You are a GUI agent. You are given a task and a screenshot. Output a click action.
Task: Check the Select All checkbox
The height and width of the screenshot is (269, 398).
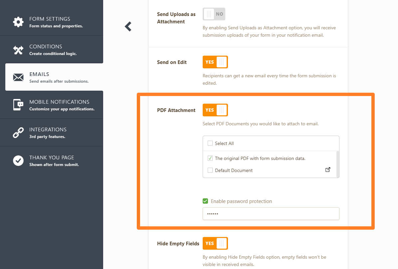(x=210, y=143)
